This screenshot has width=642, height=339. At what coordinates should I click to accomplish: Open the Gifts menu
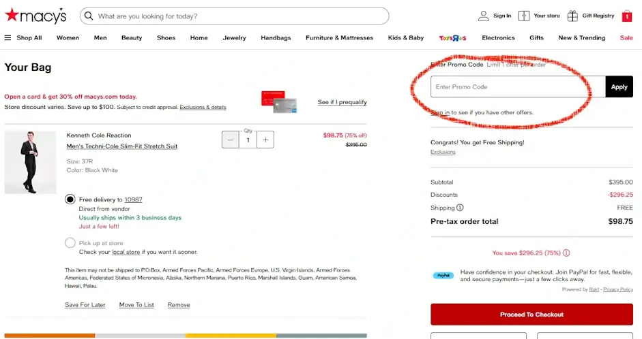pyautogui.click(x=536, y=37)
